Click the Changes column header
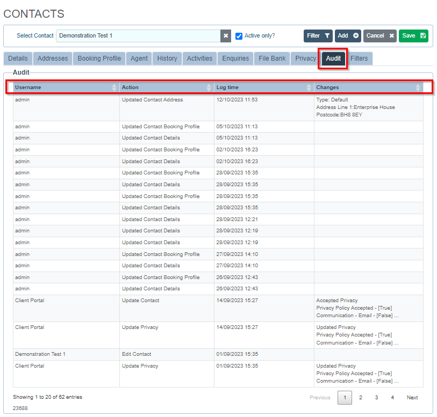This screenshot has height=417, width=437. pyautogui.click(x=369, y=87)
